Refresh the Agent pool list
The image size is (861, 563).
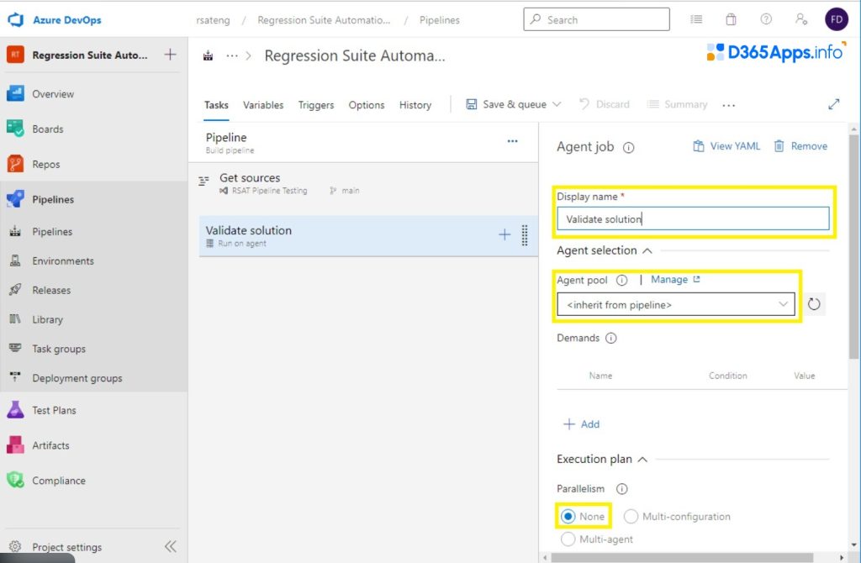(814, 304)
